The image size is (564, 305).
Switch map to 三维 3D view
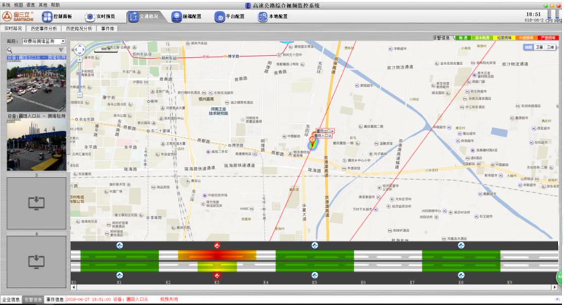(551, 47)
